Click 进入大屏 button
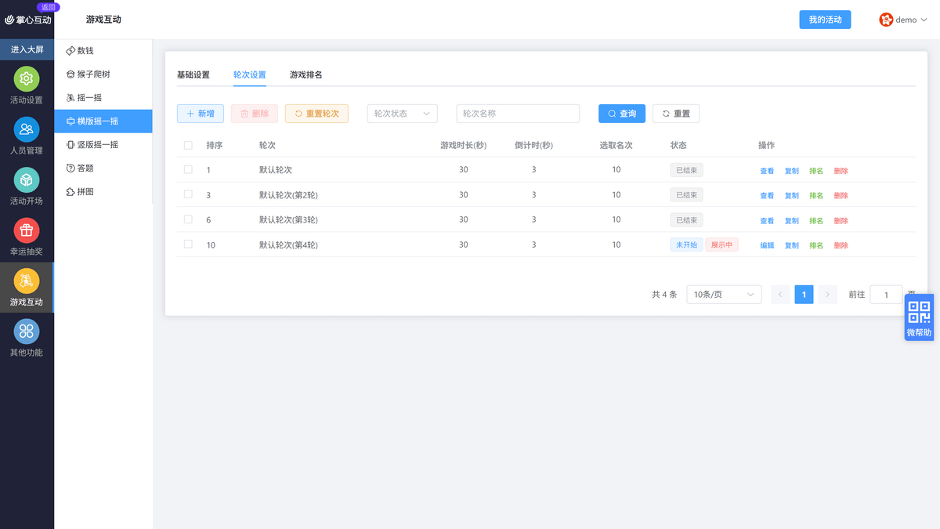The image size is (940, 529). point(27,49)
